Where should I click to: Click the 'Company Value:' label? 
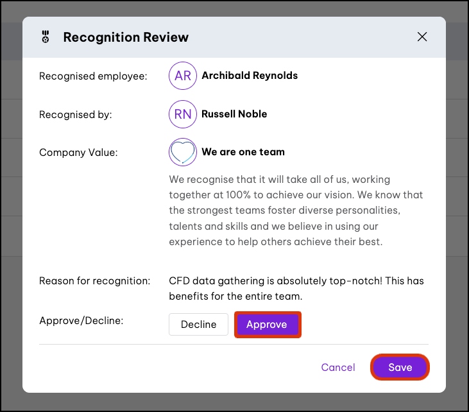(x=79, y=153)
